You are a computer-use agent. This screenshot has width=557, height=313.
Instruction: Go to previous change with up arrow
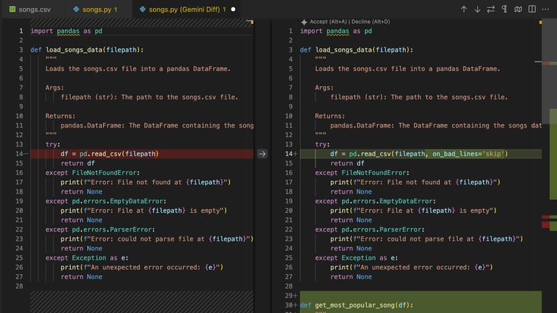click(464, 9)
